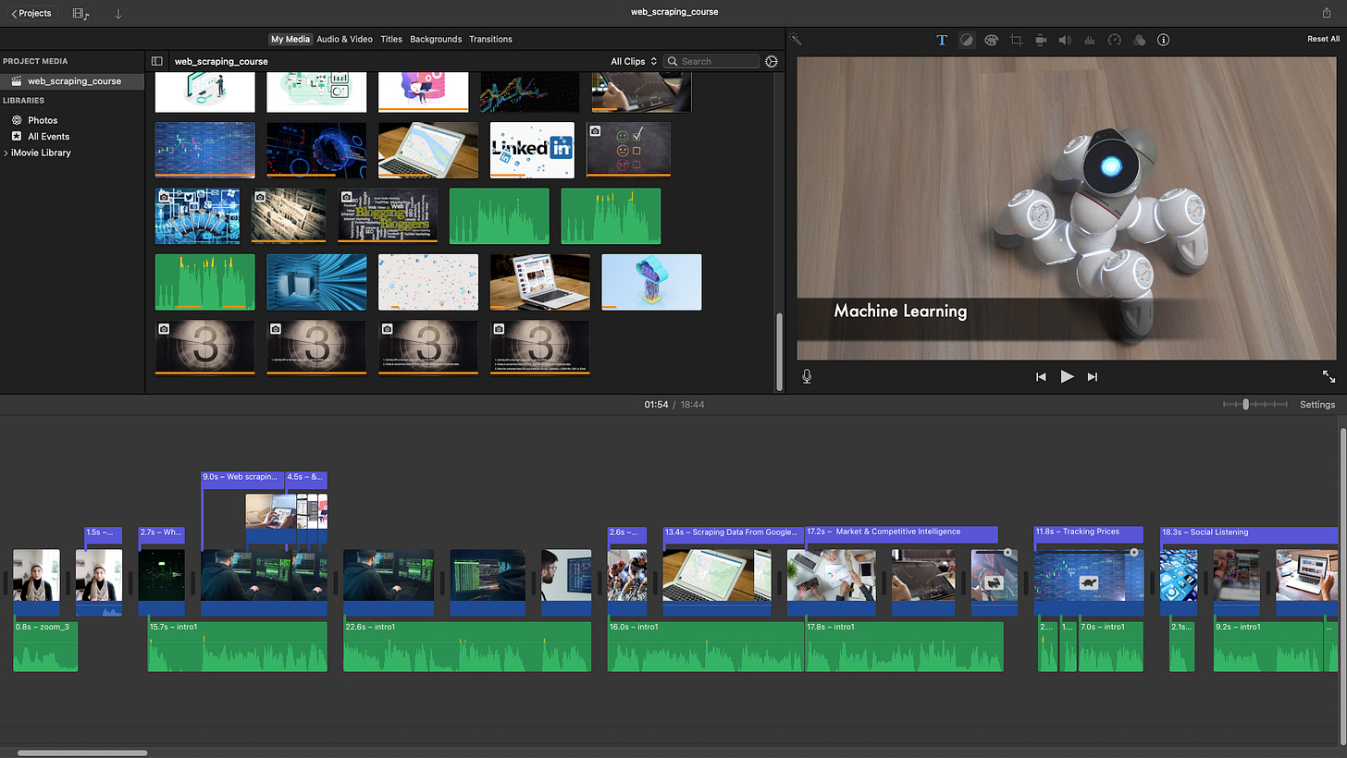This screenshot has width=1347, height=758.
Task: Open the clip Volume controls
Action: coord(1065,40)
